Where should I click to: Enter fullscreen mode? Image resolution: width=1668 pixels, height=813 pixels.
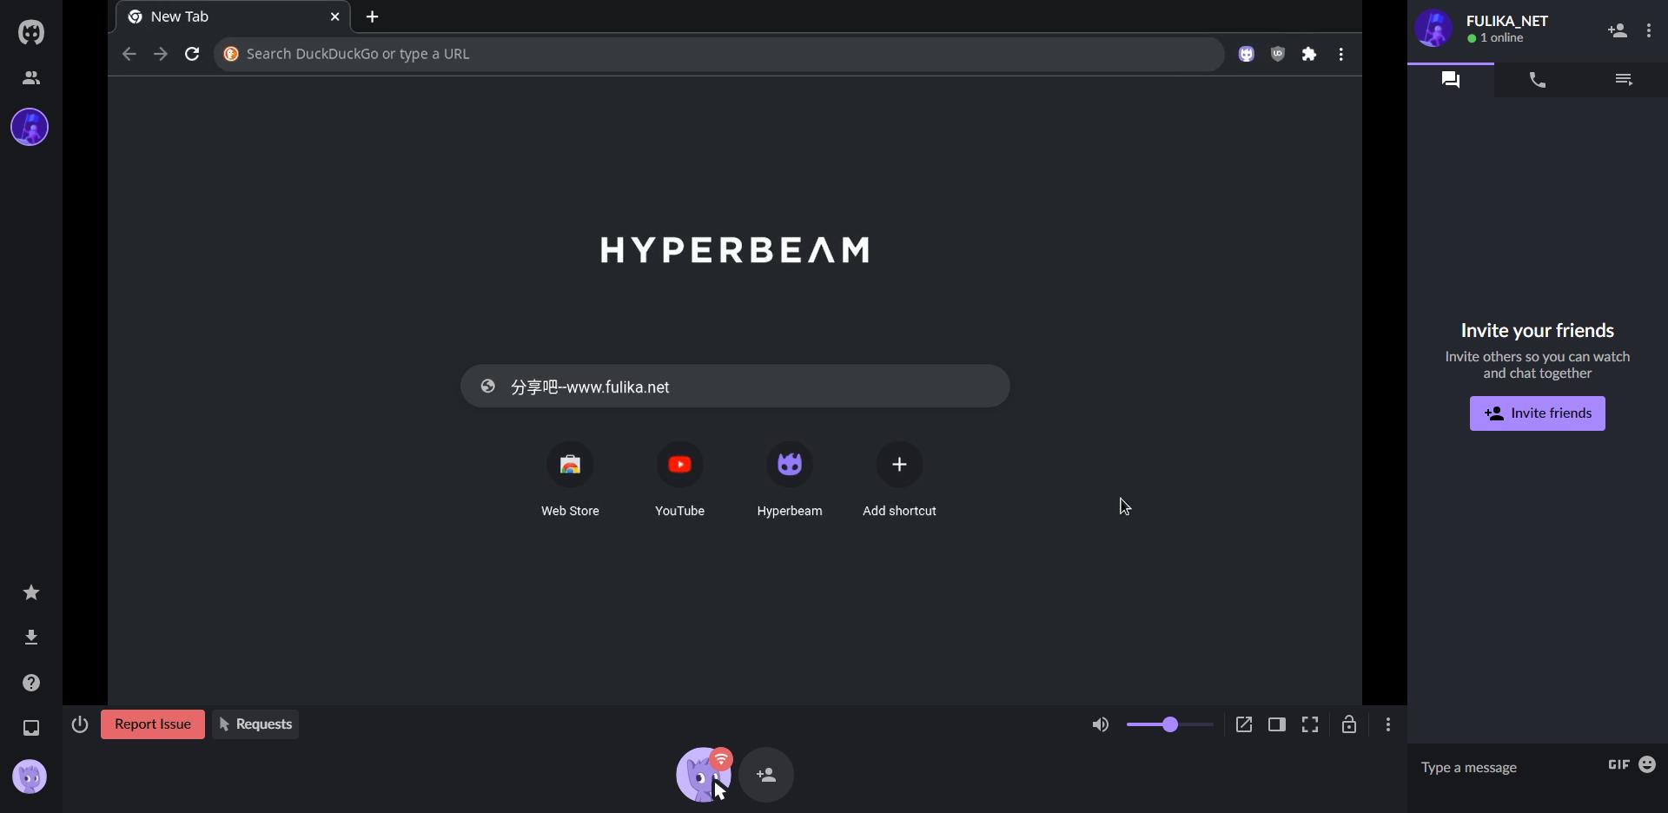1310,724
